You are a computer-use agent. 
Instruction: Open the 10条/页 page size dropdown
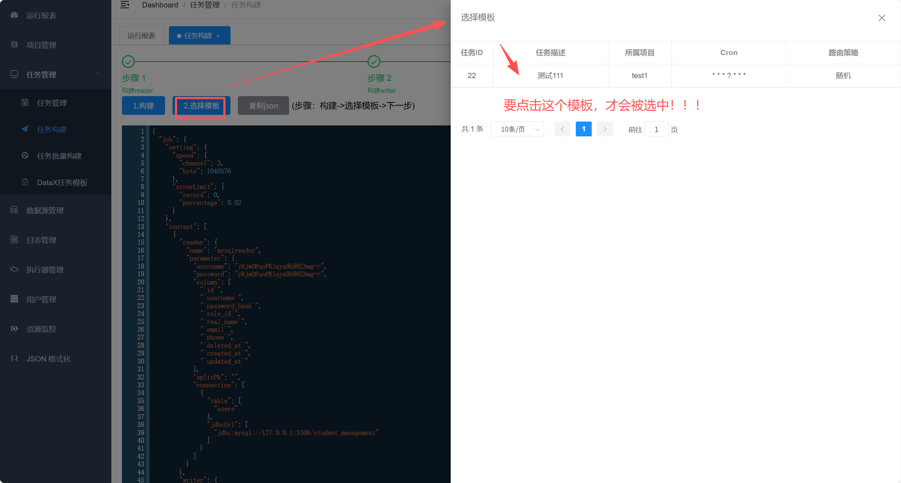tap(517, 129)
